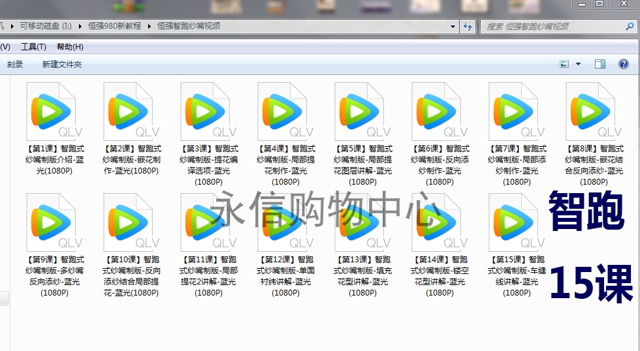Click file name 【第3课】提花编译选项 label

[208, 165]
